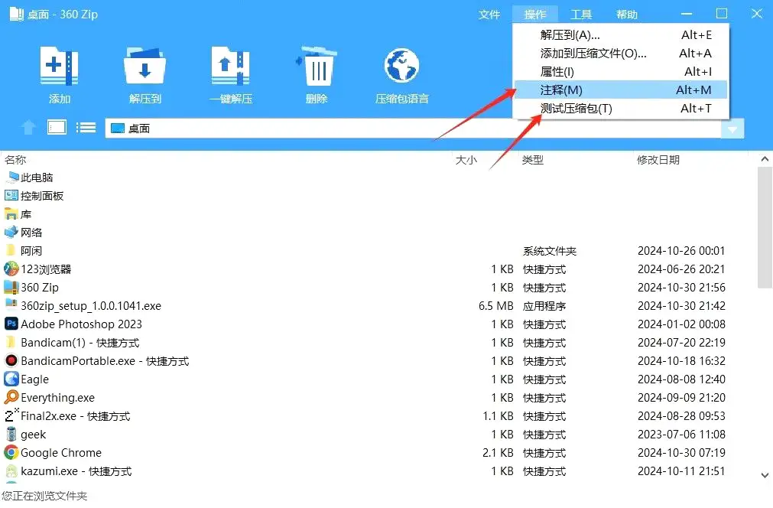
Task: Select the Adobe Photoshop 2023 icon
Action: tap(11, 324)
